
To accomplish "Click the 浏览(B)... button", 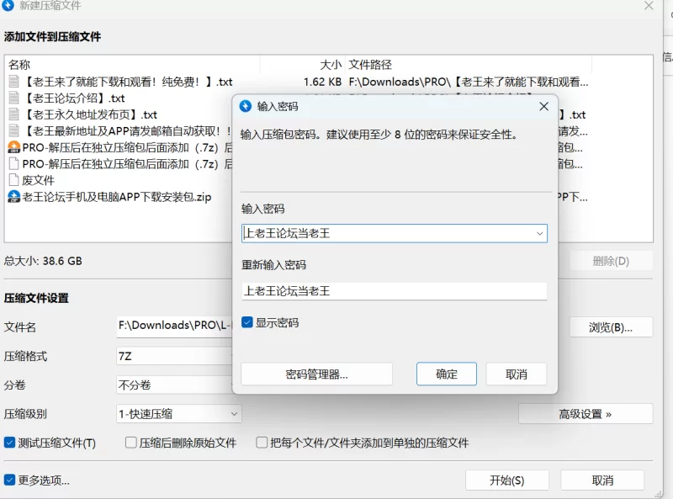I will click(611, 327).
